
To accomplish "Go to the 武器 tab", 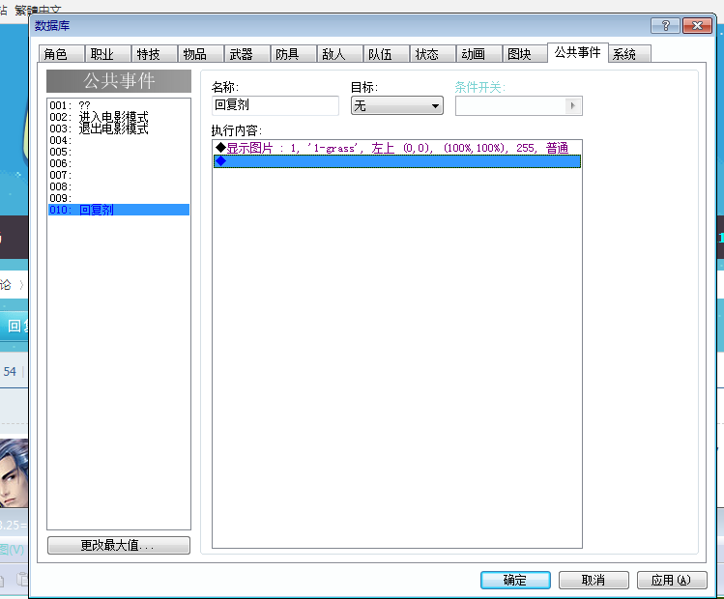I will [247, 54].
